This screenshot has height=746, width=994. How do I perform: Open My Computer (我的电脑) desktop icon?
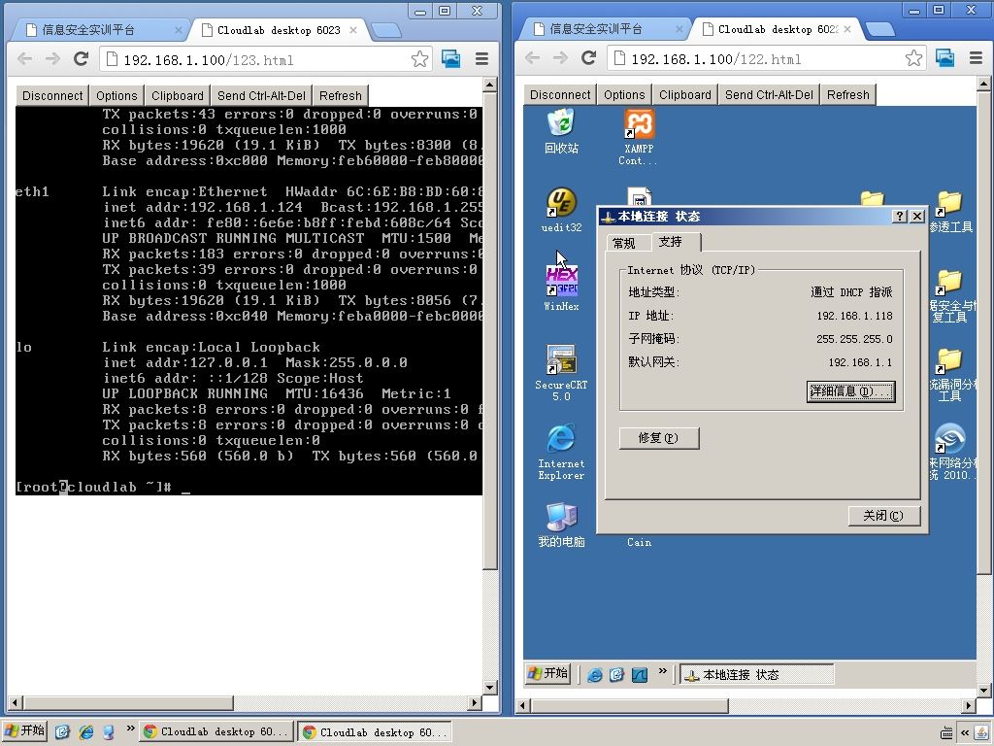pyautogui.click(x=561, y=525)
